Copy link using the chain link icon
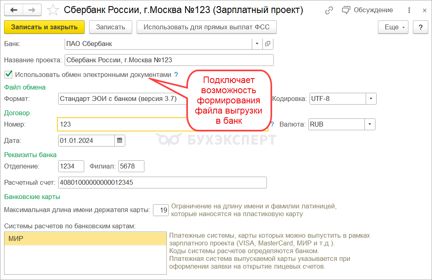The height and width of the screenshot is (280, 432). coord(329,10)
